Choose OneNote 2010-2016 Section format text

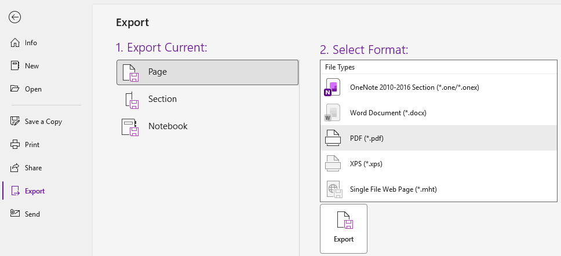(x=414, y=87)
